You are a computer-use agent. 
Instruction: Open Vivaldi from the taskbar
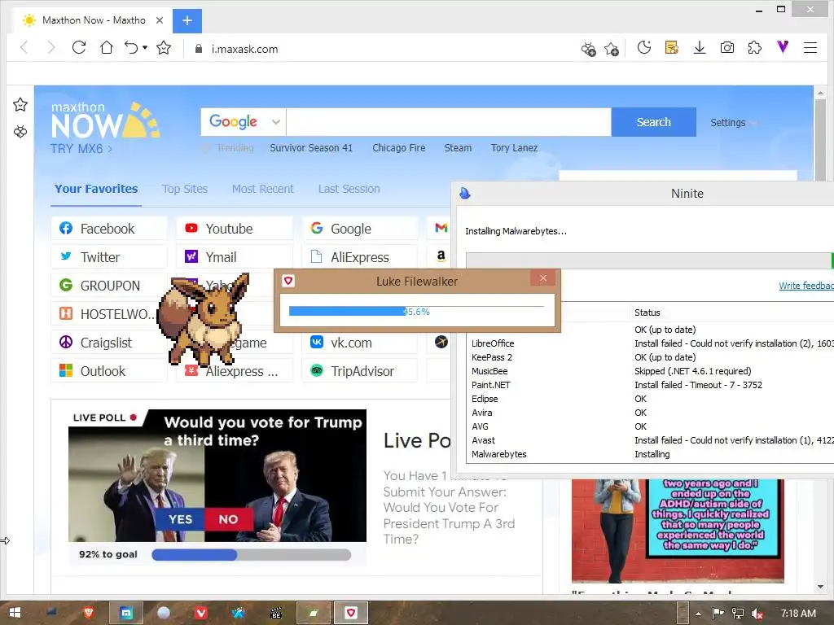pyautogui.click(x=201, y=614)
